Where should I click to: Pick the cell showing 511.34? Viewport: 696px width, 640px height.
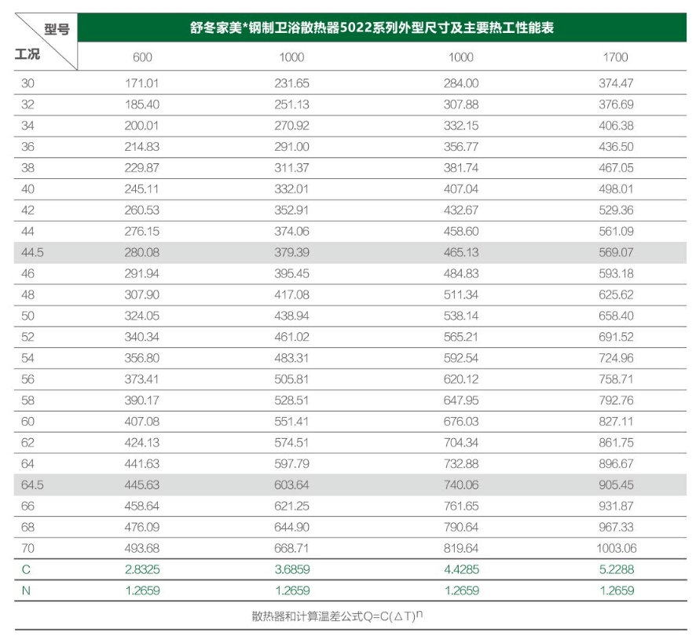point(461,294)
